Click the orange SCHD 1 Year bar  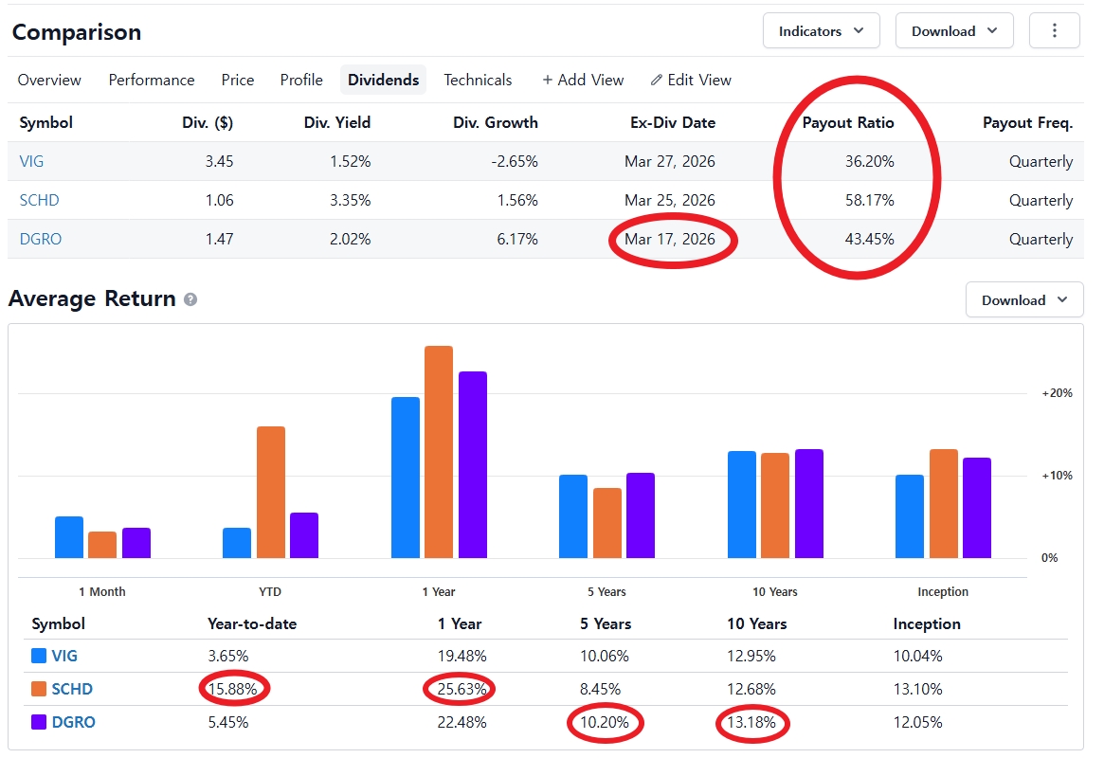coord(439,452)
